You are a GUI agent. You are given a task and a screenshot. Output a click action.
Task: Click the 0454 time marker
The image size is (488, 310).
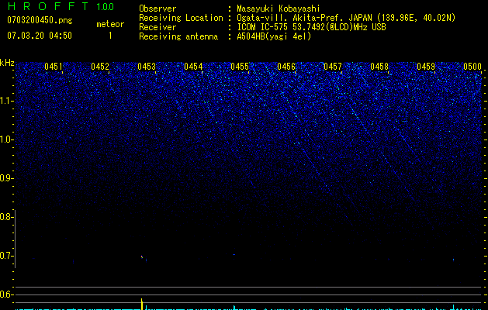(x=193, y=67)
